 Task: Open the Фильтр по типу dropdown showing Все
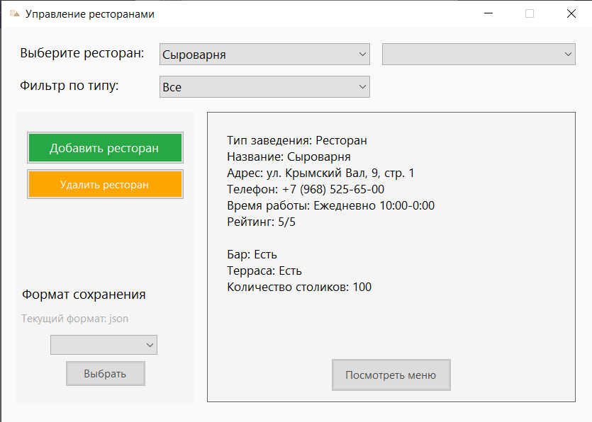point(264,87)
